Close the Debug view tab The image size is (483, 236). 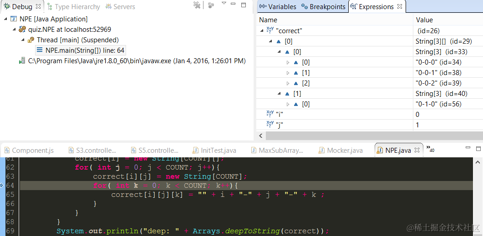[38, 6]
